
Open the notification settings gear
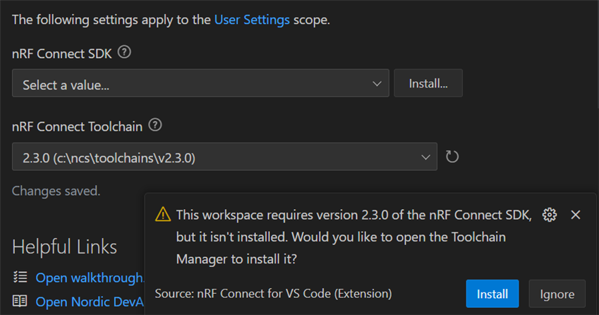pyautogui.click(x=550, y=215)
